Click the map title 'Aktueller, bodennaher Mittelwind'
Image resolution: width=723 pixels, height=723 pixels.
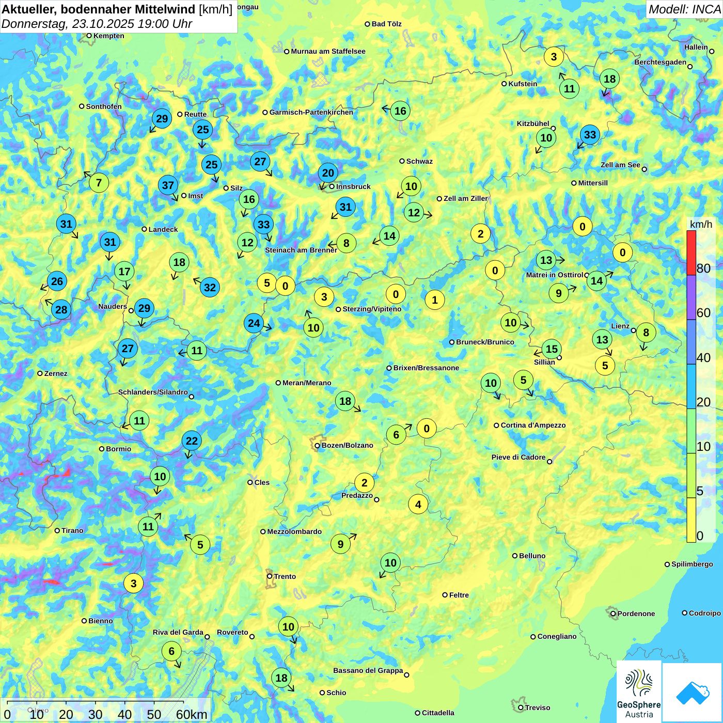[99, 9]
